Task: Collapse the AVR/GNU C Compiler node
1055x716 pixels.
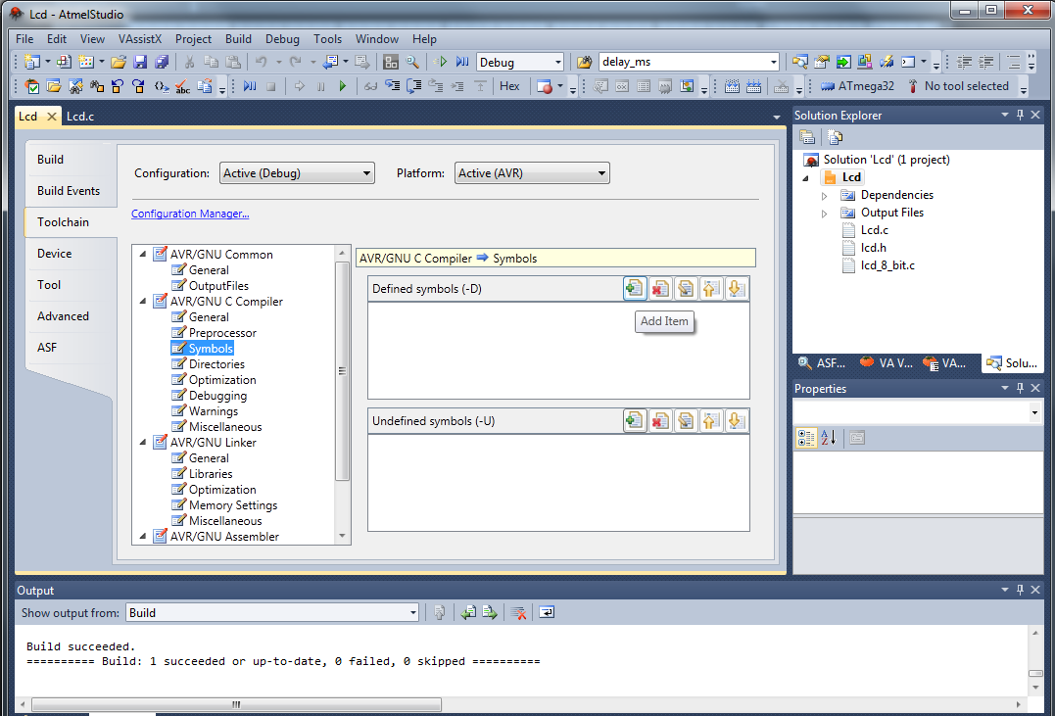Action: click(x=143, y=302)
